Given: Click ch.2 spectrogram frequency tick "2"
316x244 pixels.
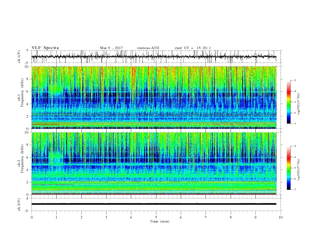Looking at the screenshot, I should [x=28, y=182].
